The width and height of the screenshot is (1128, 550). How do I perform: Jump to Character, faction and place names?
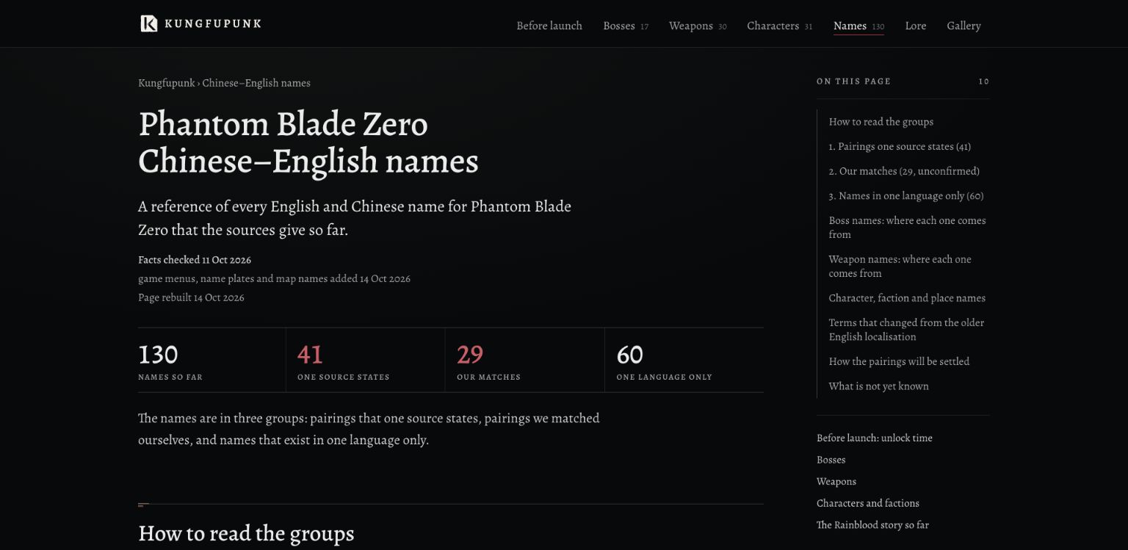pyautogui.click(x=907, y=298)
